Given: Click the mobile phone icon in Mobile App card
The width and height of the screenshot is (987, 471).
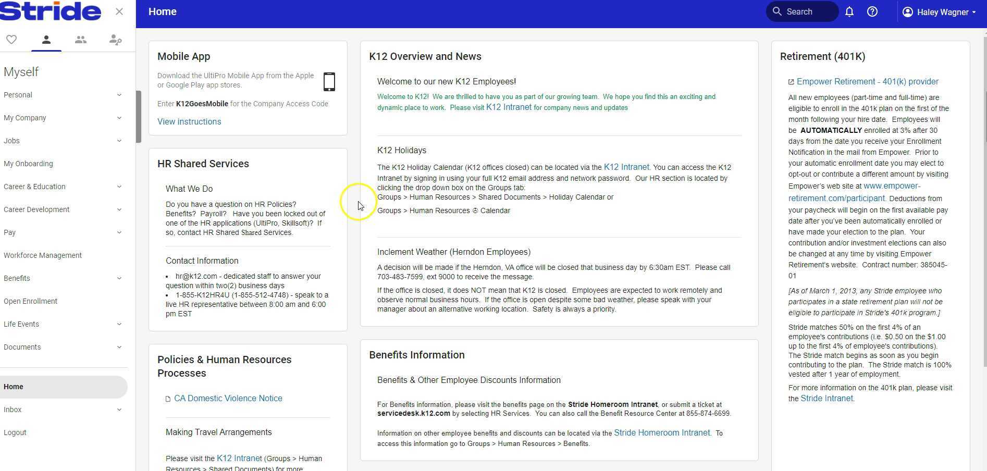Looking at the screenshot, I should [x=329, y=82].
